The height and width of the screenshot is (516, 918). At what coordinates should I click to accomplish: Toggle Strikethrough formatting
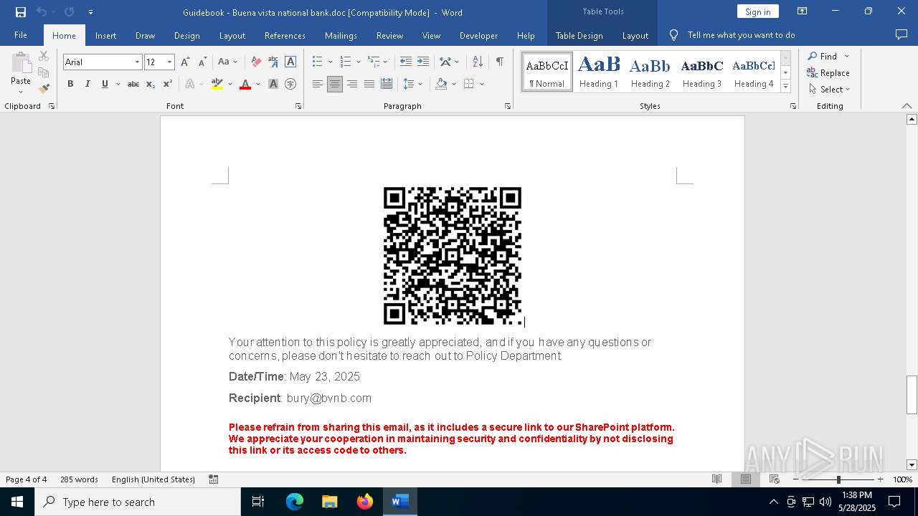coord(133,85)
